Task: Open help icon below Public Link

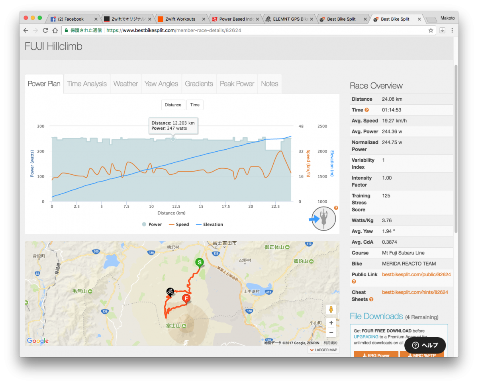Action: [x=354, y=281]
